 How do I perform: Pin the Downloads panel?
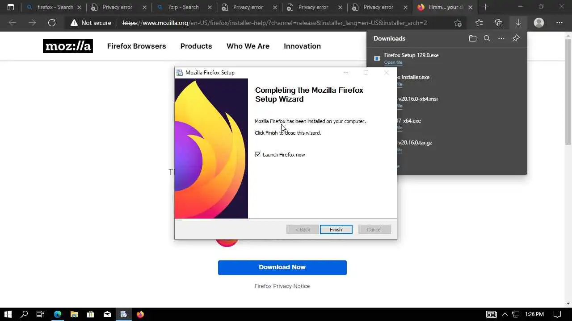click(x=516, y=38)
